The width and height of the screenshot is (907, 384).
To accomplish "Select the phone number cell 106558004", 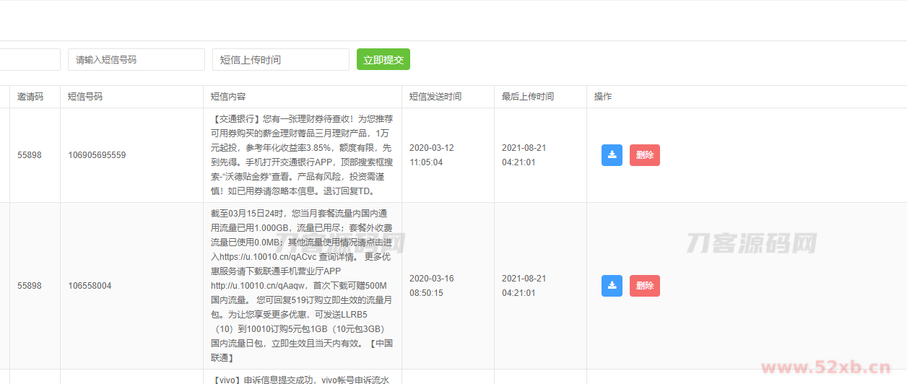I will click(x=90, y=286).
